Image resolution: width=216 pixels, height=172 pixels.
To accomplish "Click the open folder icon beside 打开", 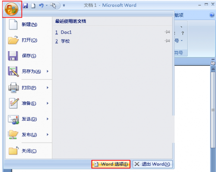I will [x=13, y=40].
